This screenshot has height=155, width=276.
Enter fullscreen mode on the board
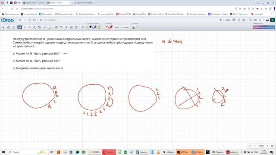[250, 146]
